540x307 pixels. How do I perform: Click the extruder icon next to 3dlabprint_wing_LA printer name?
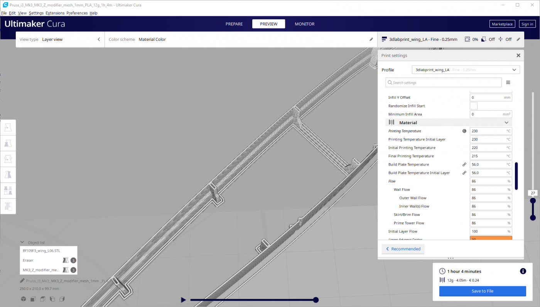point(384,39)
